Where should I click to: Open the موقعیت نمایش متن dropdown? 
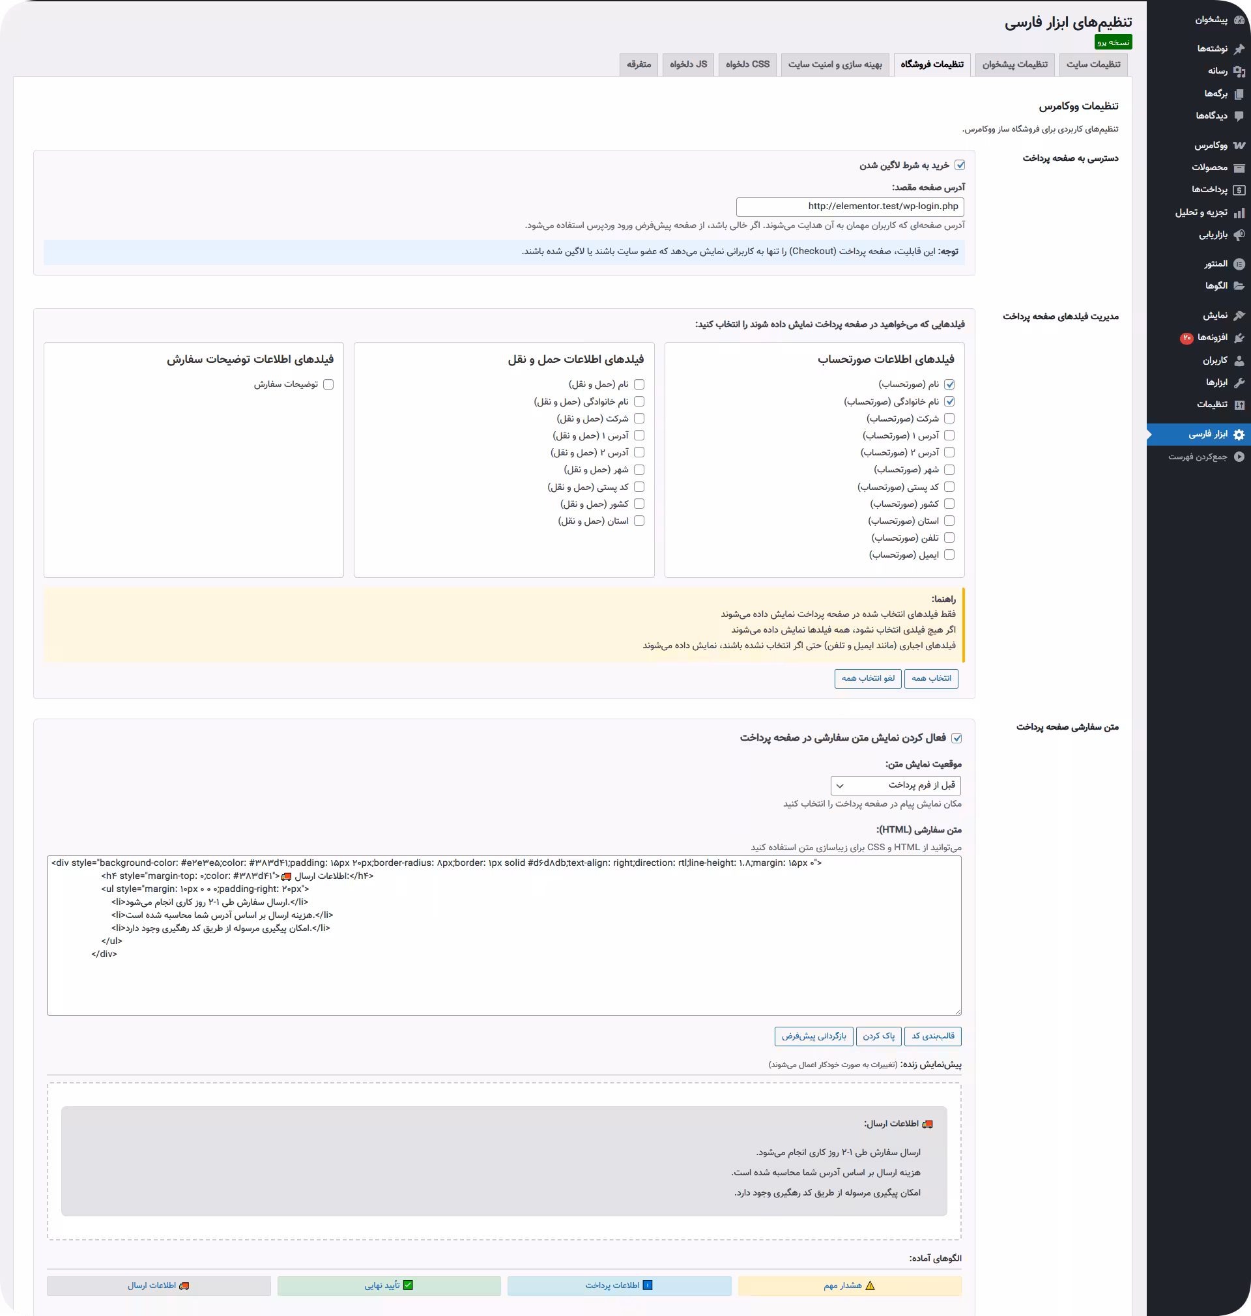[x=895, y=785]
